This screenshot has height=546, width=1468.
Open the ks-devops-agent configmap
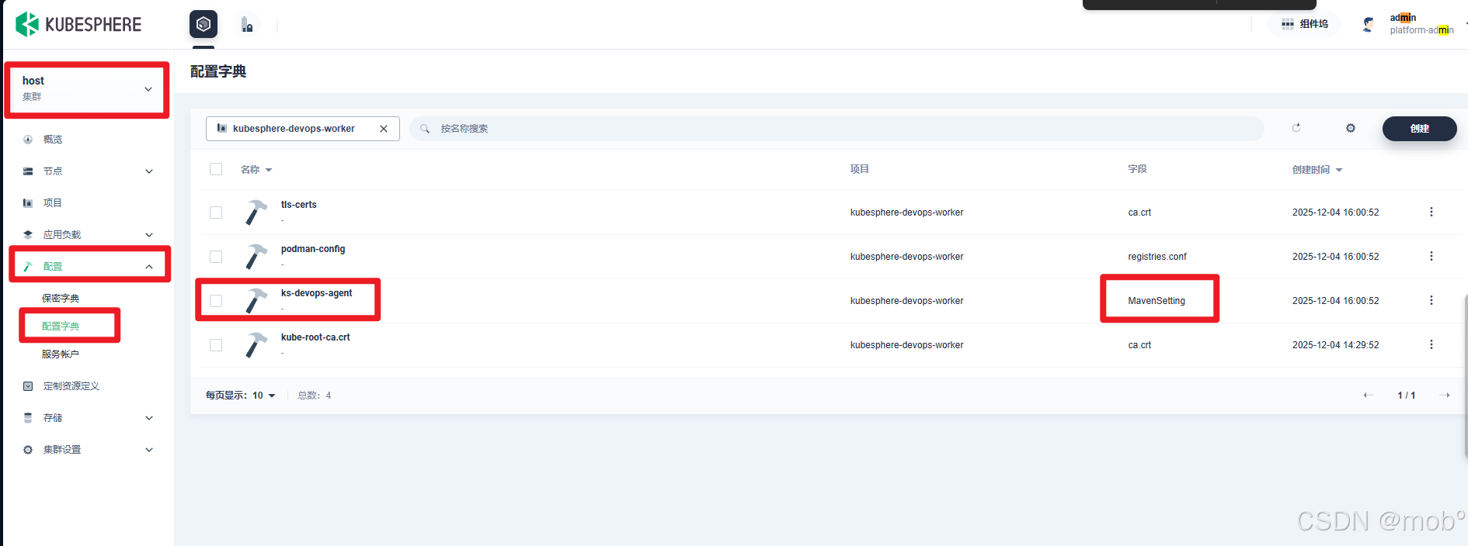coord(316,293)
